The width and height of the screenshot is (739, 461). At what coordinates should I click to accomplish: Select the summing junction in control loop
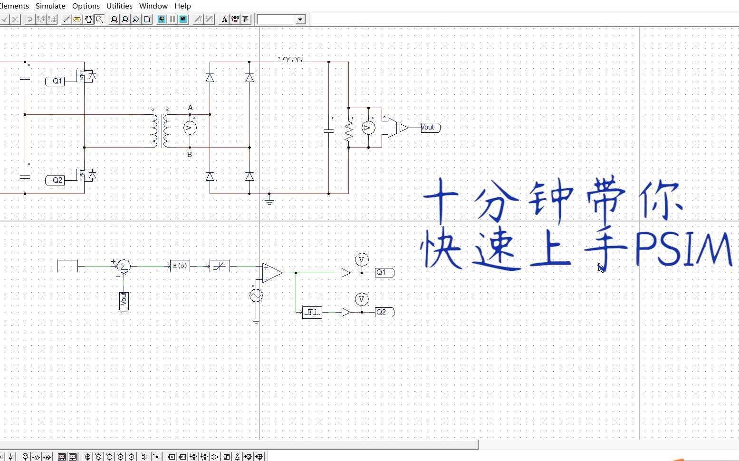[x=124, y=266]
